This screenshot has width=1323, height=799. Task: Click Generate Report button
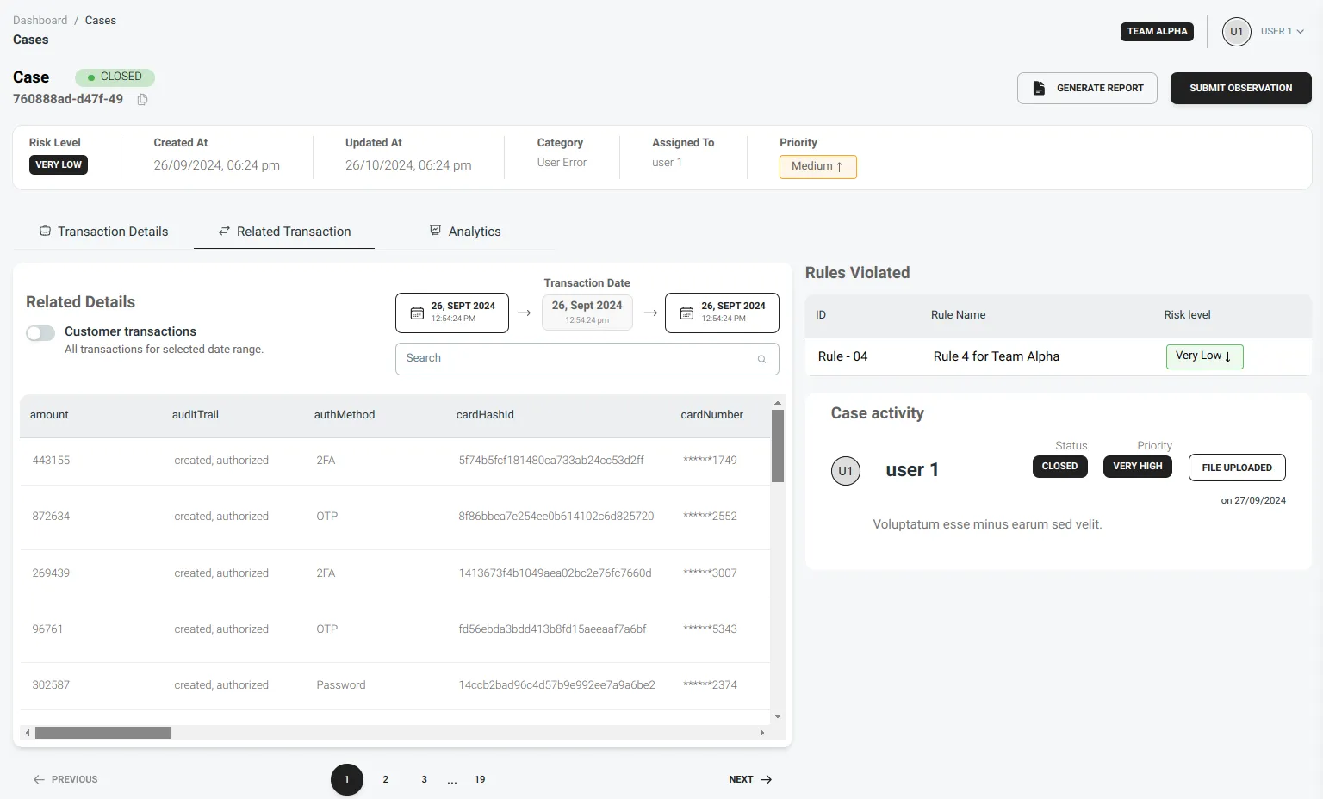(x=1087, y=89)
